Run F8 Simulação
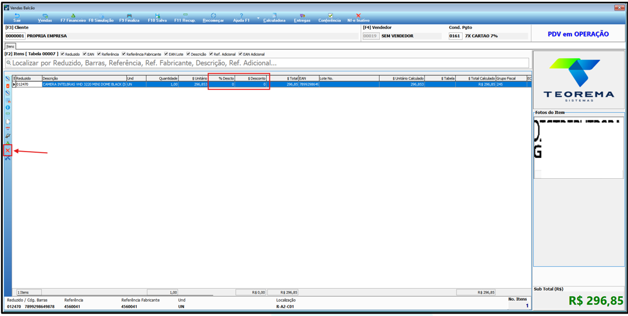The width and height of the screenshot is (628, 316). point(101,17)
